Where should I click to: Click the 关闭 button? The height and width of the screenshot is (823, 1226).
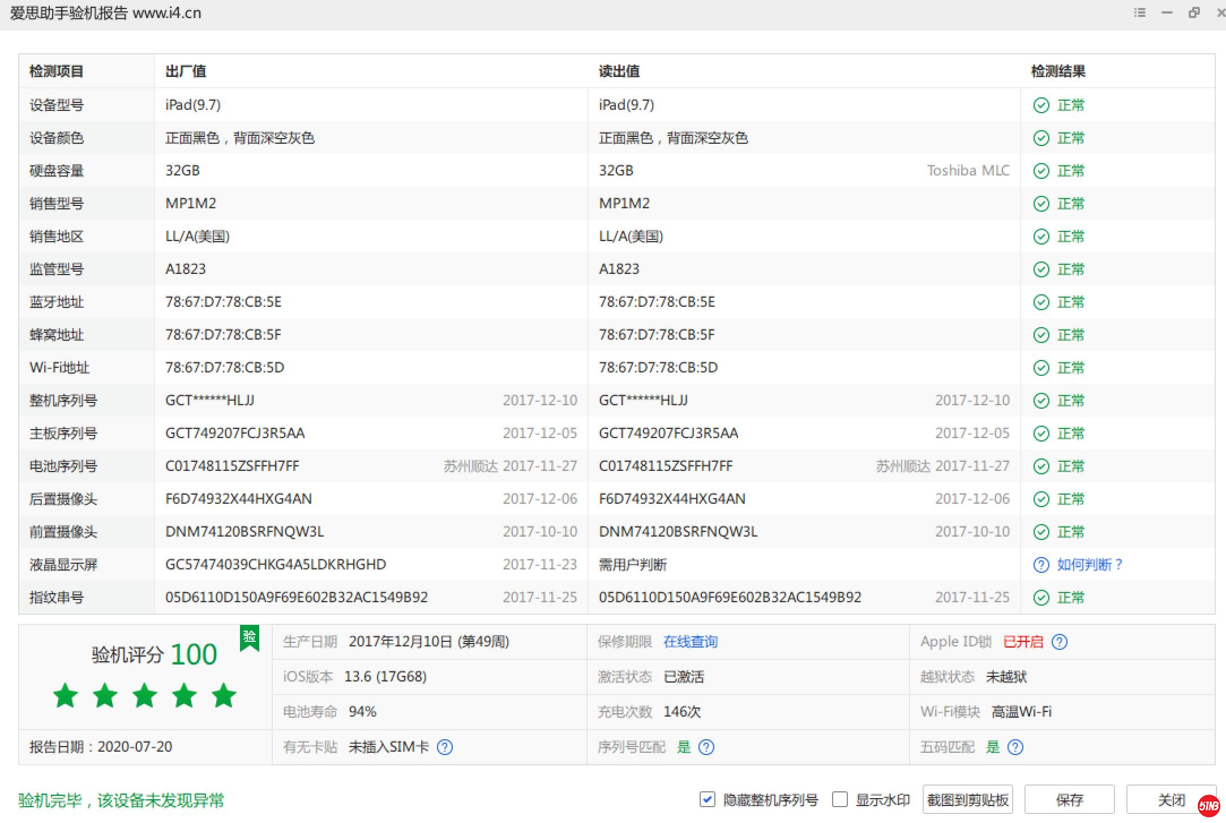click(1171, 799)
